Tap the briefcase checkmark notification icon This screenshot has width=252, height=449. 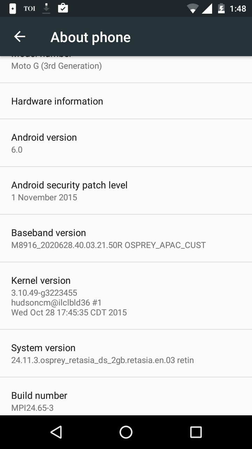tap(63, 8)
